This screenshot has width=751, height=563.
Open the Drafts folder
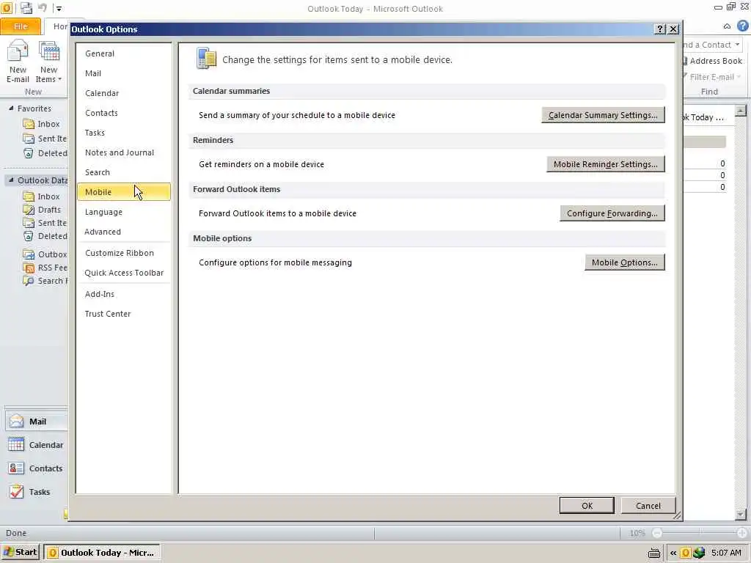(x=42, y=210)
